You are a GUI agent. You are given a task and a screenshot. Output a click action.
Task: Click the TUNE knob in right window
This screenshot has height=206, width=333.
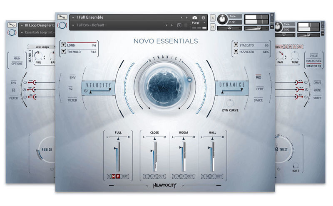pos(295,56)
